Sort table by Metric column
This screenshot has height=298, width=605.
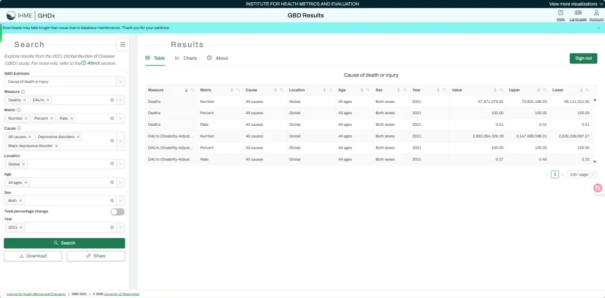pos(232,90)
